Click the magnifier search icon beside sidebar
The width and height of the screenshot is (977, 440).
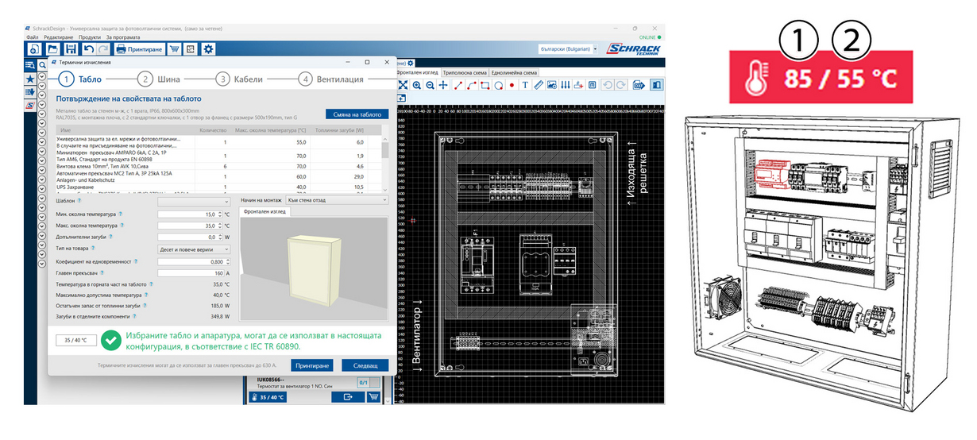click(42, 64)
